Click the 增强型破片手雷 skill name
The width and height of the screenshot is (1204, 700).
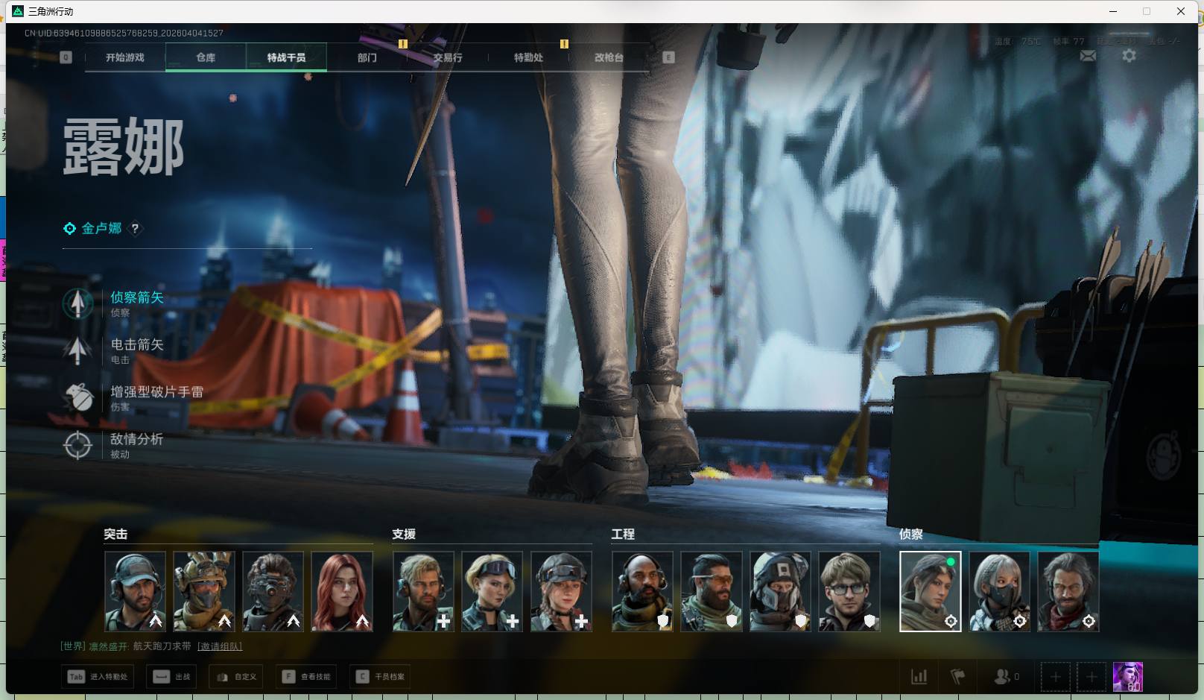tap(157, 392)
